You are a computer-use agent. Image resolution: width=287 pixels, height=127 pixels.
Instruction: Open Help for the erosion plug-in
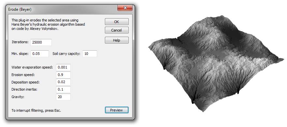117,40
